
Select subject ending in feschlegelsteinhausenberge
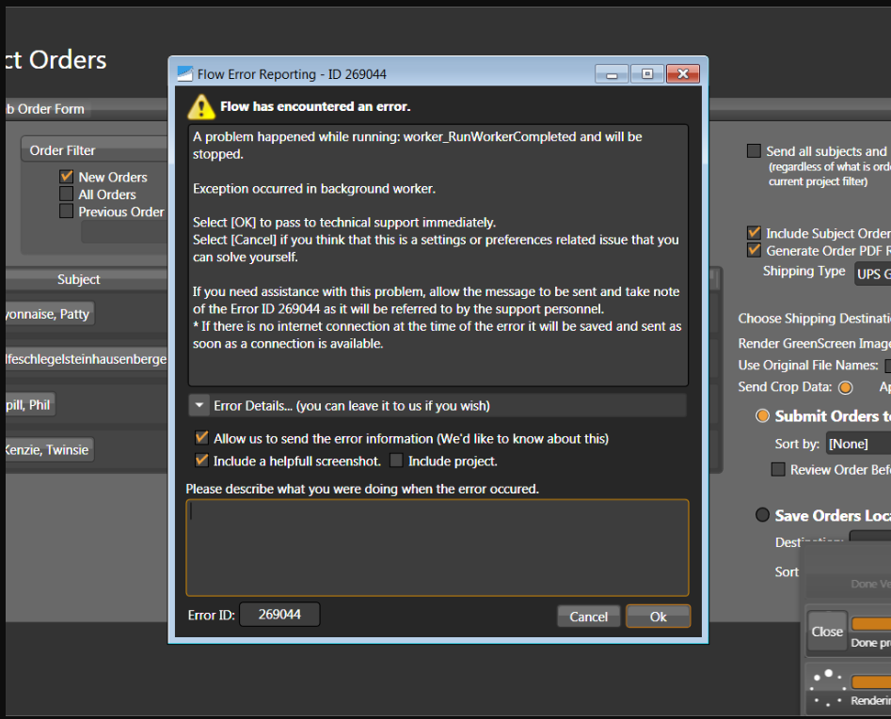point(87,359)
